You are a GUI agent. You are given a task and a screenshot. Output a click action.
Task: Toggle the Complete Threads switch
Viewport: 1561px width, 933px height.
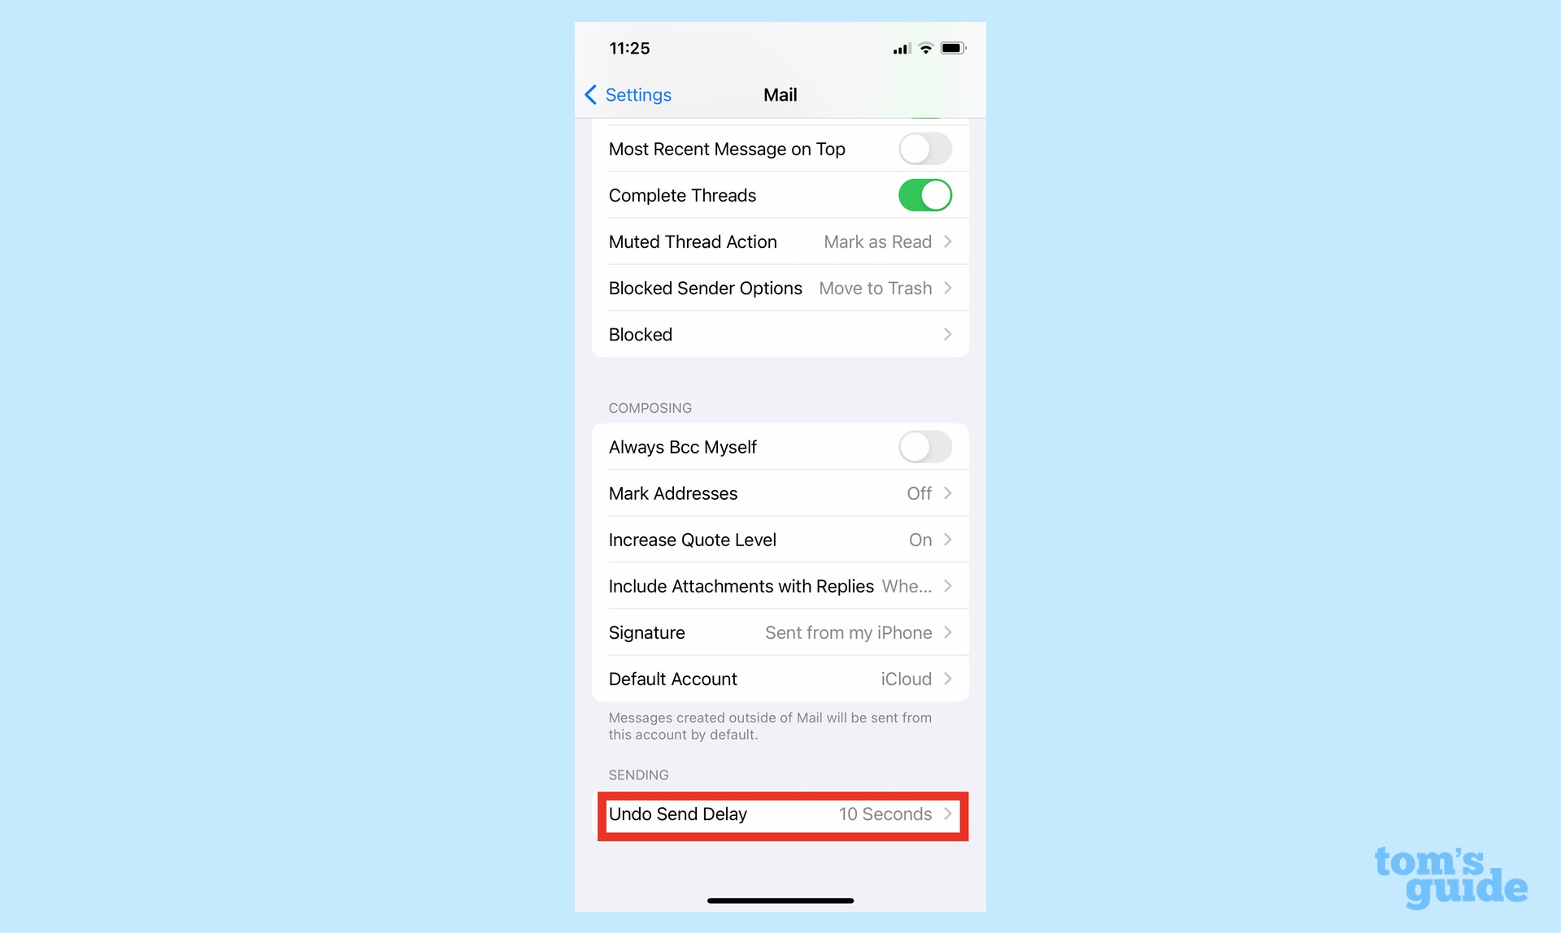point(925,196)
